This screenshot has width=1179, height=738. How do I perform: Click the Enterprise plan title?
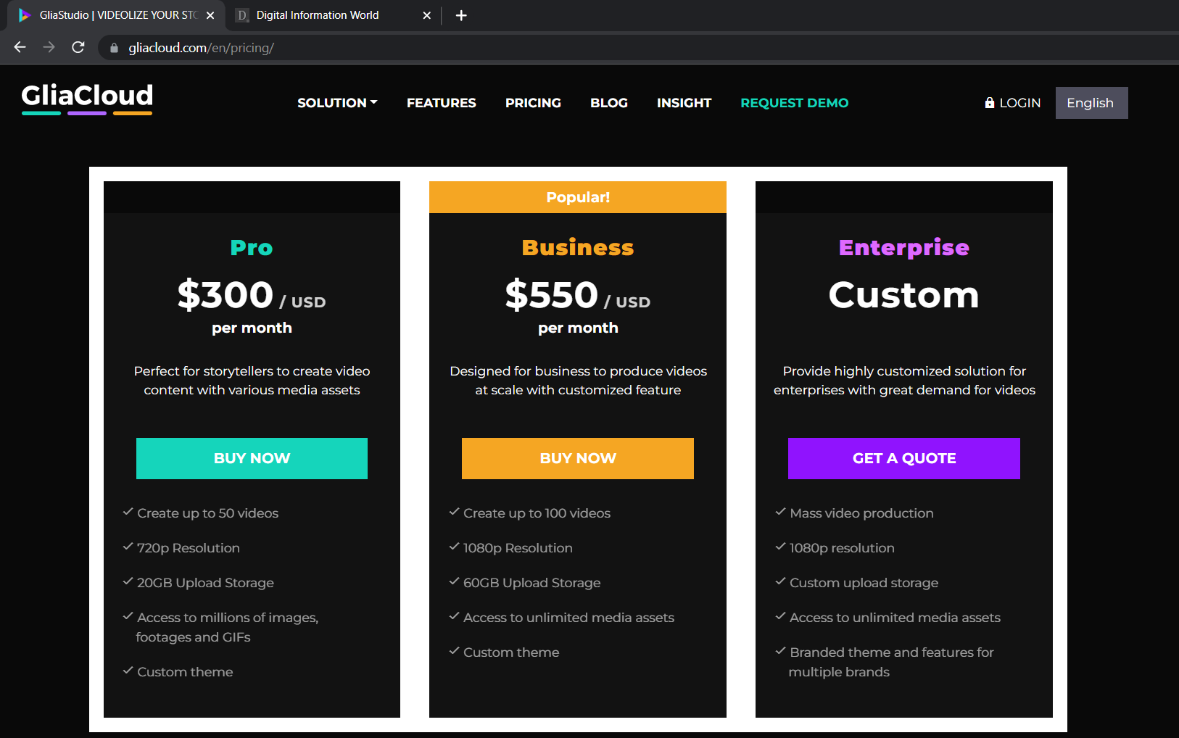(904, 248)
